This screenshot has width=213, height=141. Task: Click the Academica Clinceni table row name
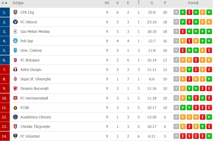[x=36, y=117]
